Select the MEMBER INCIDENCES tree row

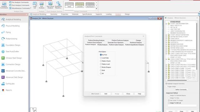(x=178, y=33)
